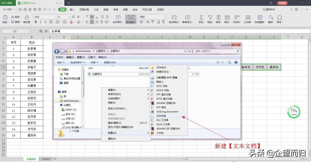
Task: Open the font name dropdown (宋体)
Action: [x=56, y=17]
